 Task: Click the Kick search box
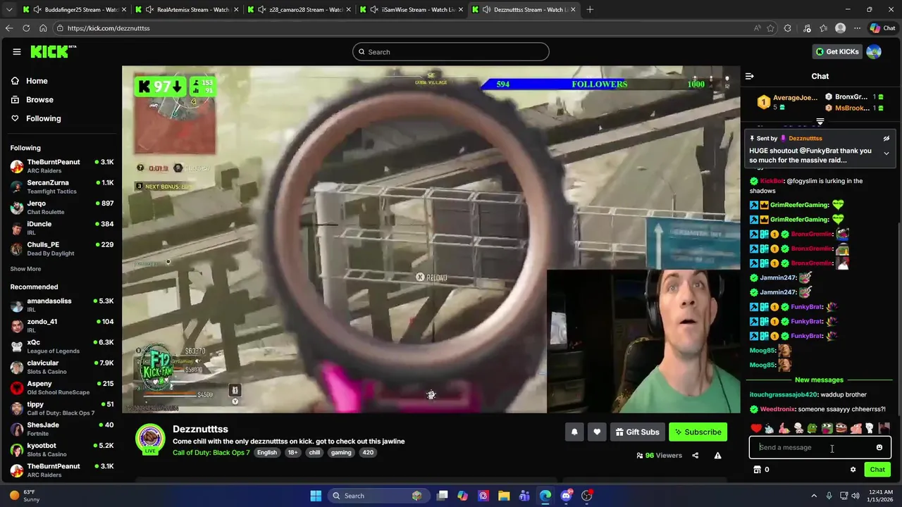(x=451, y=51)
